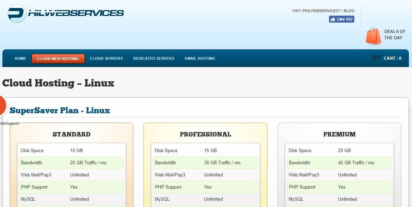This screenshot has height=207, width=412.
Task: Click the 20 GB Traffic / mo value
Action: pos(88,163)
